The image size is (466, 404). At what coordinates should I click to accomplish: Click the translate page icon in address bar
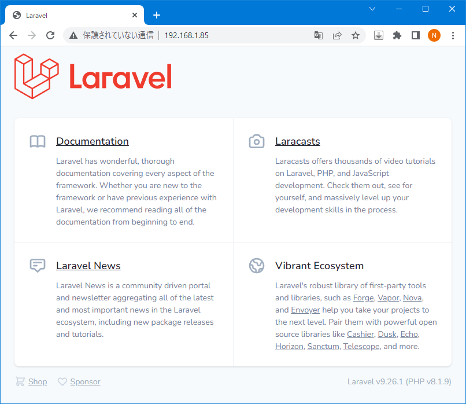click(319, 35)
